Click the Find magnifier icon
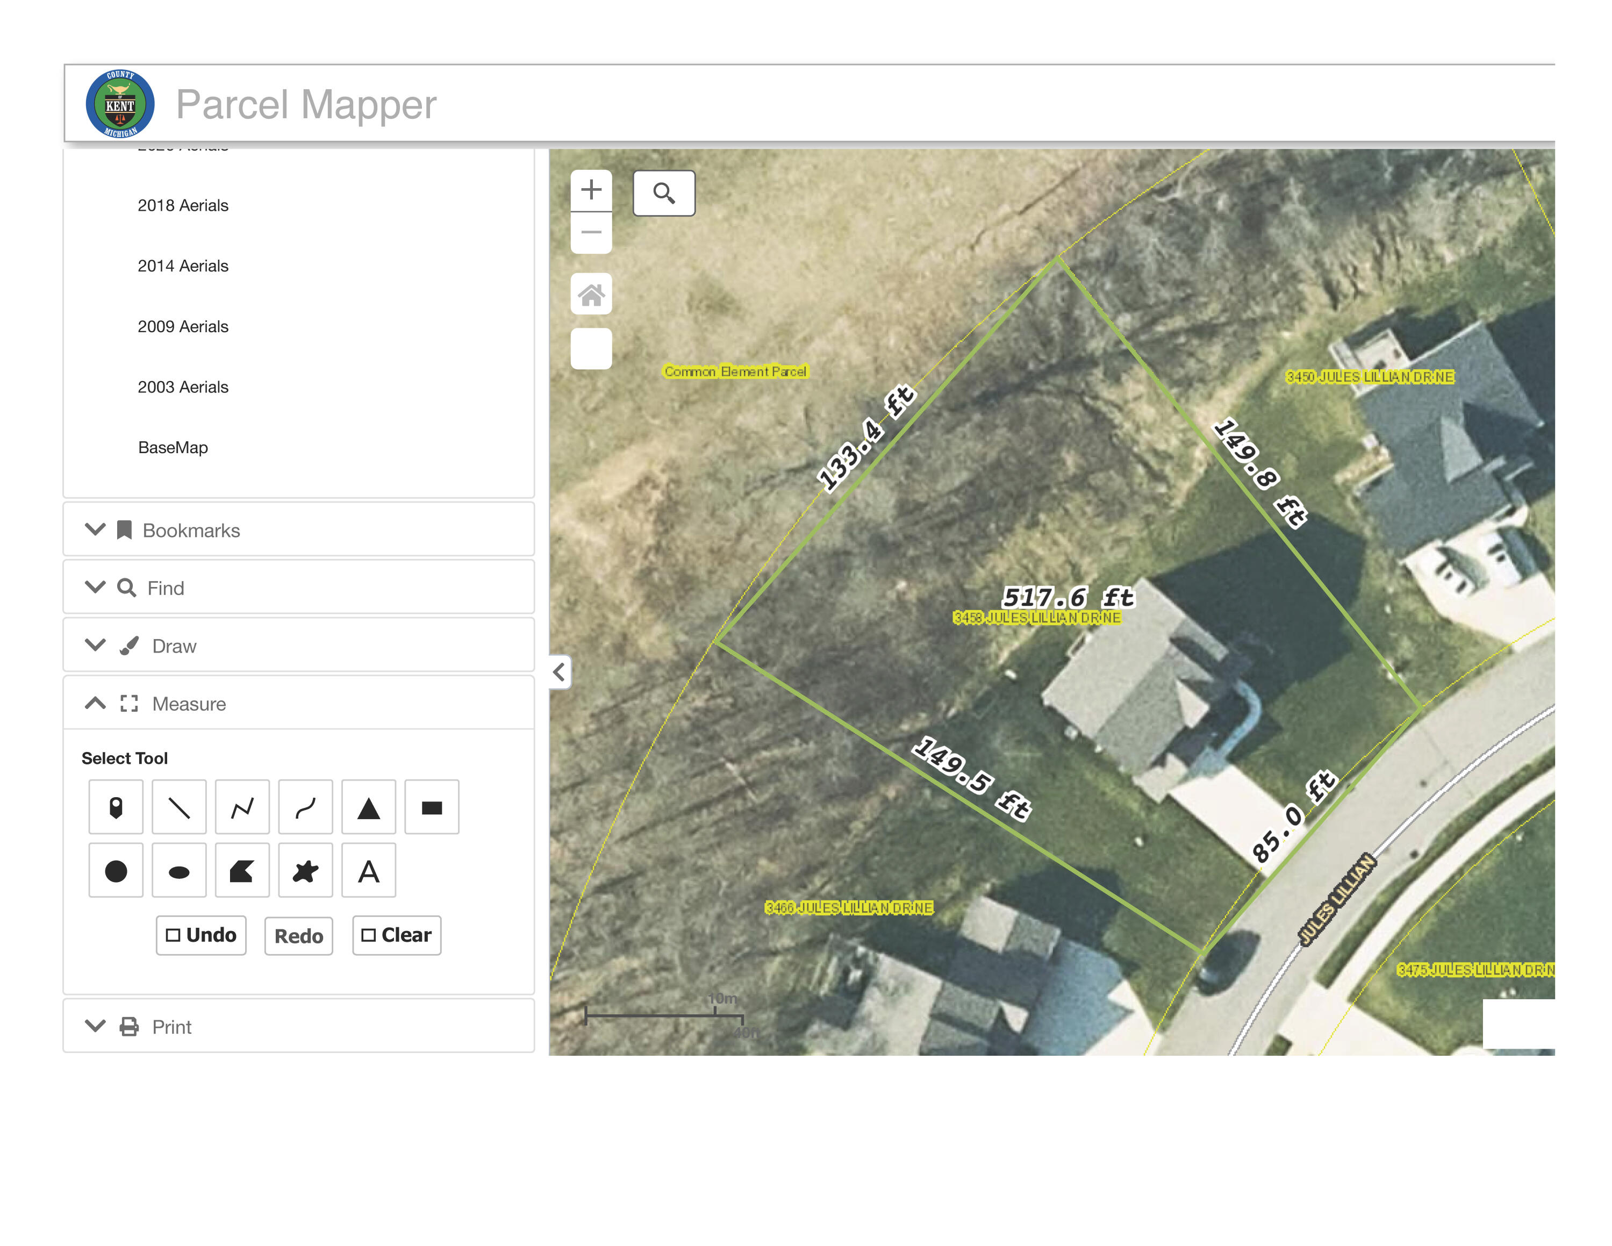Screen dimensions: 1612x1246 point(127,588)
